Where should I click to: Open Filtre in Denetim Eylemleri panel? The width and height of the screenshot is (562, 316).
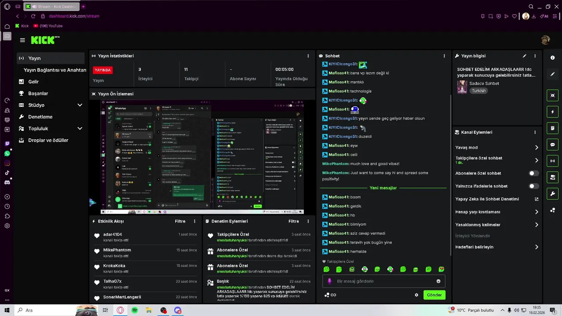click(294, 221)
